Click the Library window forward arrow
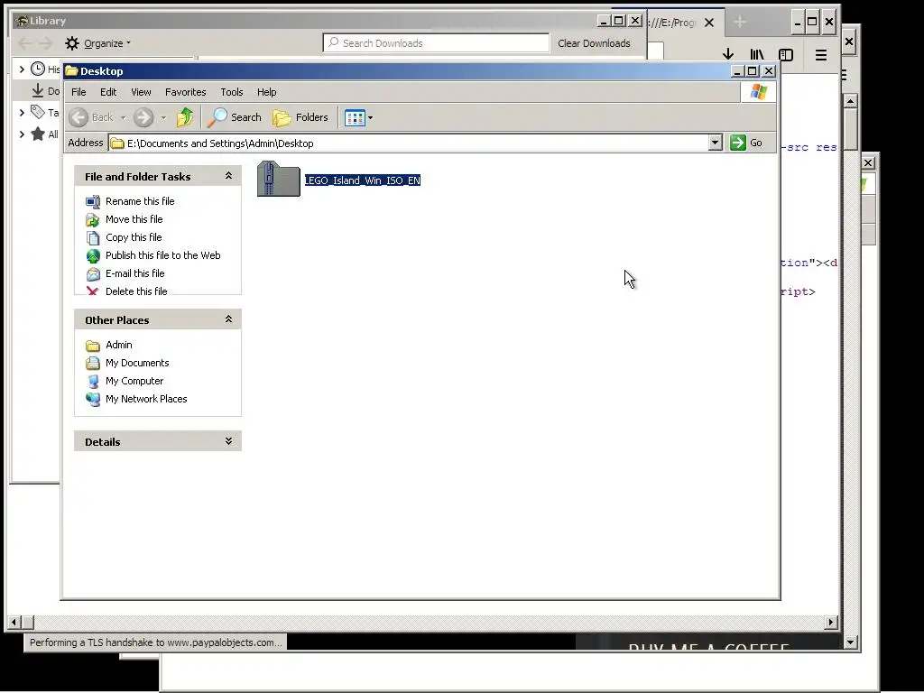924x693 pixels. tap(45, 43)
